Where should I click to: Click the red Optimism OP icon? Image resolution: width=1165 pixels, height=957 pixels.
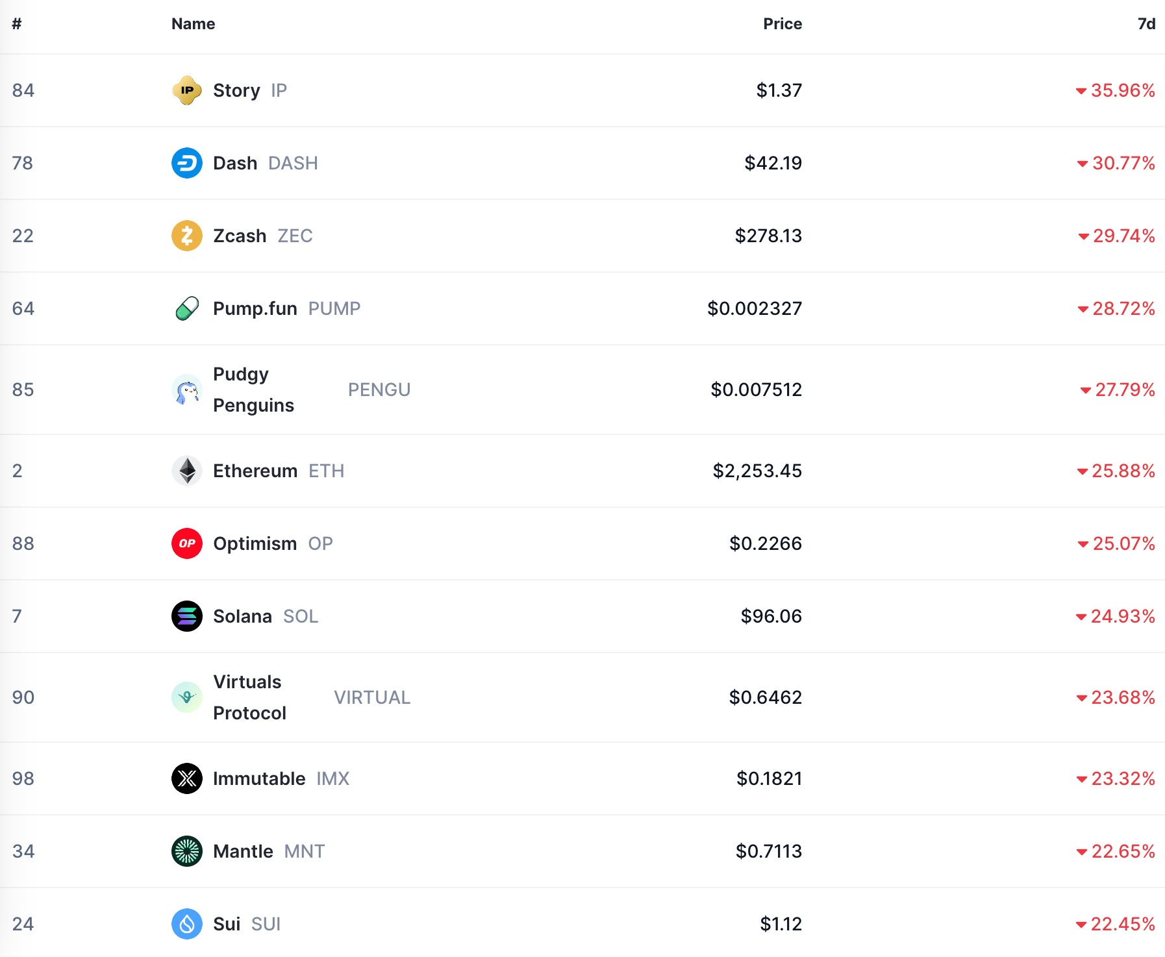(x=187, y=543)
